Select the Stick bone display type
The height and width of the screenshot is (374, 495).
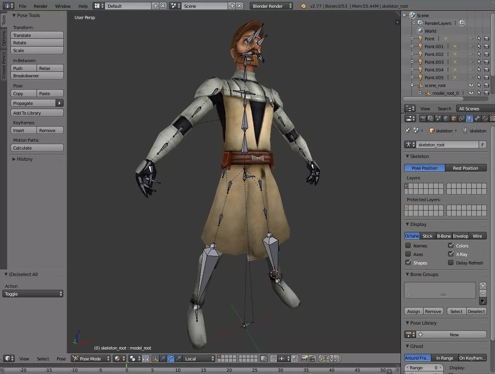click(x=427, y=236)
